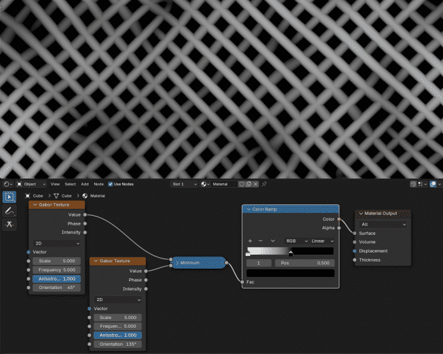Open the Slot 1 dropdown
Viewport: 443px width, 354px height.
(x=183, y=184)
